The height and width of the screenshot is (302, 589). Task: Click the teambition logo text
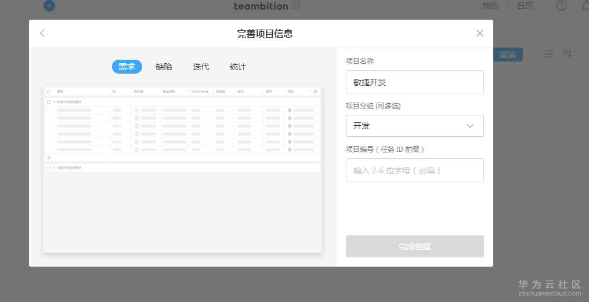tap(261, 6)
